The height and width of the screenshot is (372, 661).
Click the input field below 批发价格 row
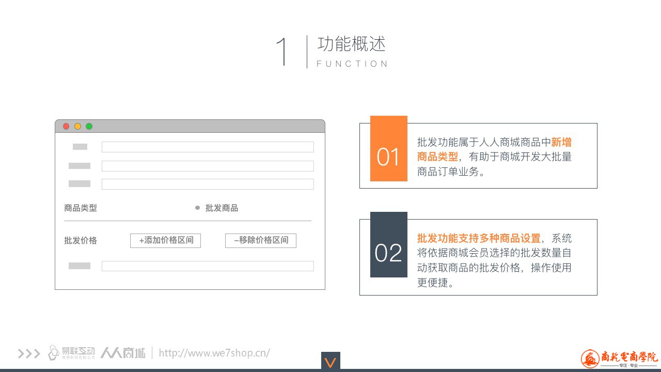point(208,266)
